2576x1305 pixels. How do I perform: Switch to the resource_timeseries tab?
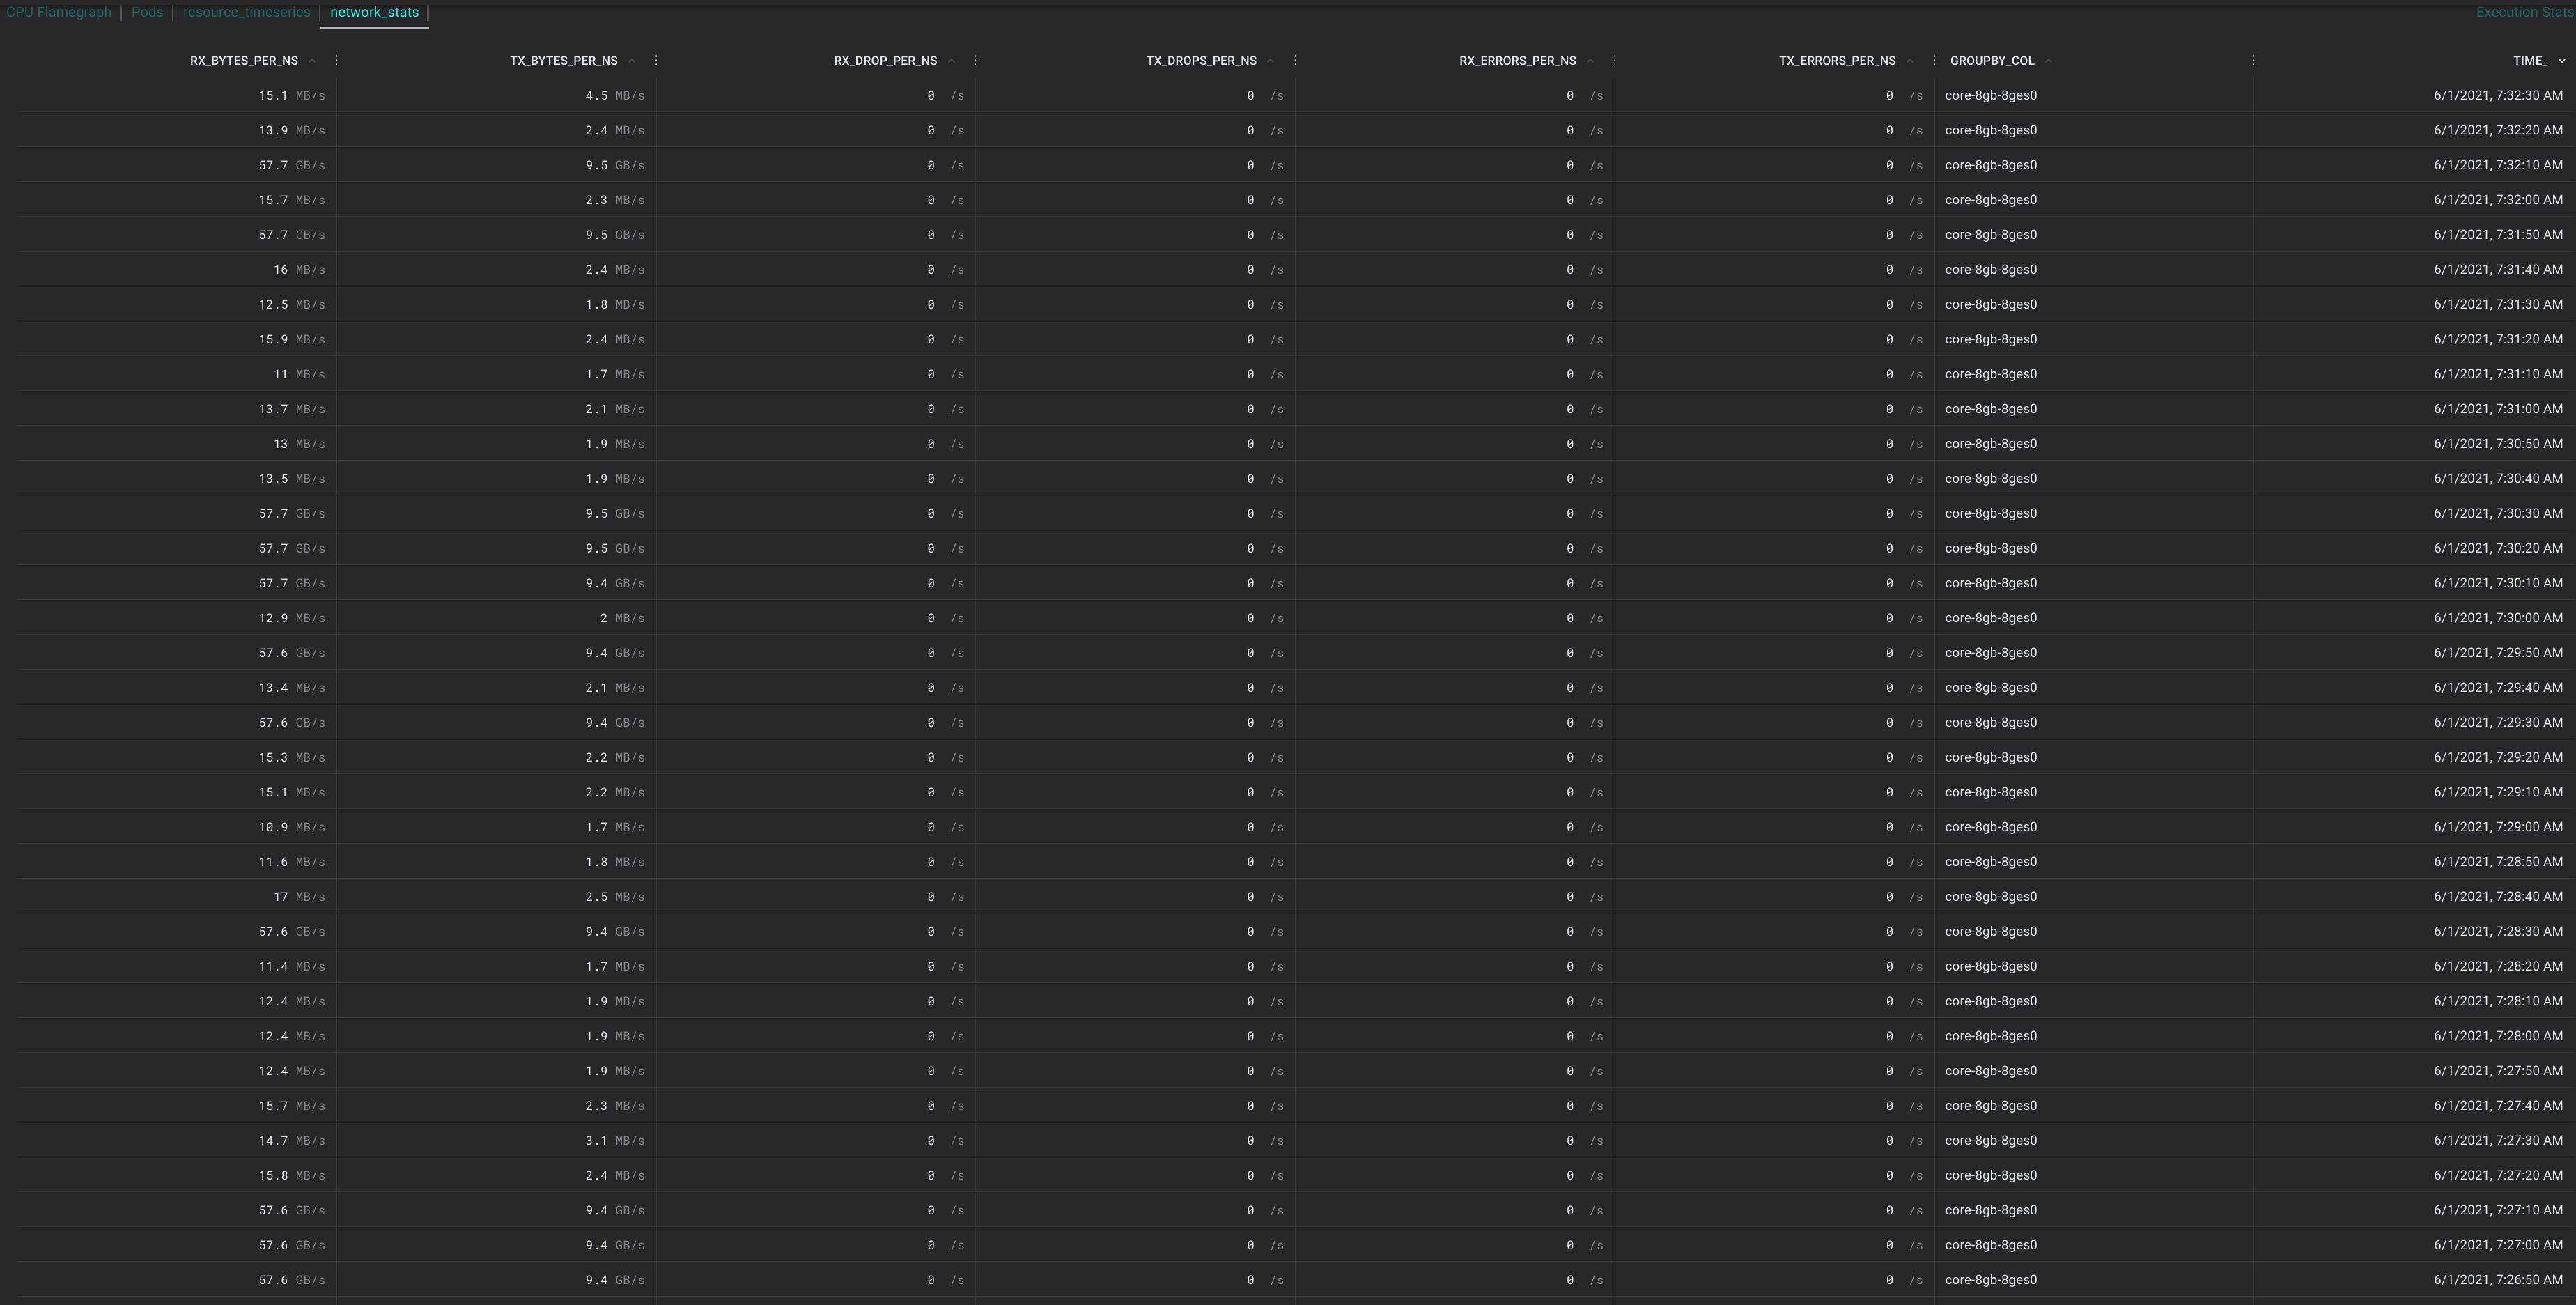coord(246,13)
